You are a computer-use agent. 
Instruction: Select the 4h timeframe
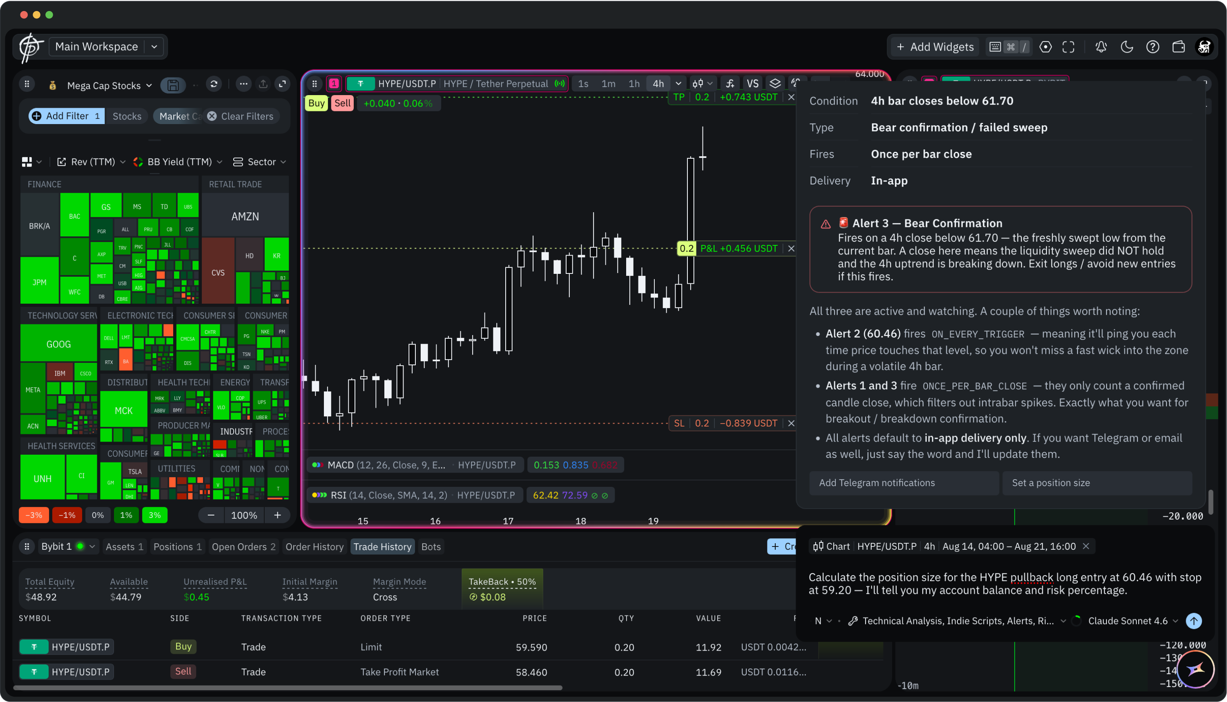point(658,84)
